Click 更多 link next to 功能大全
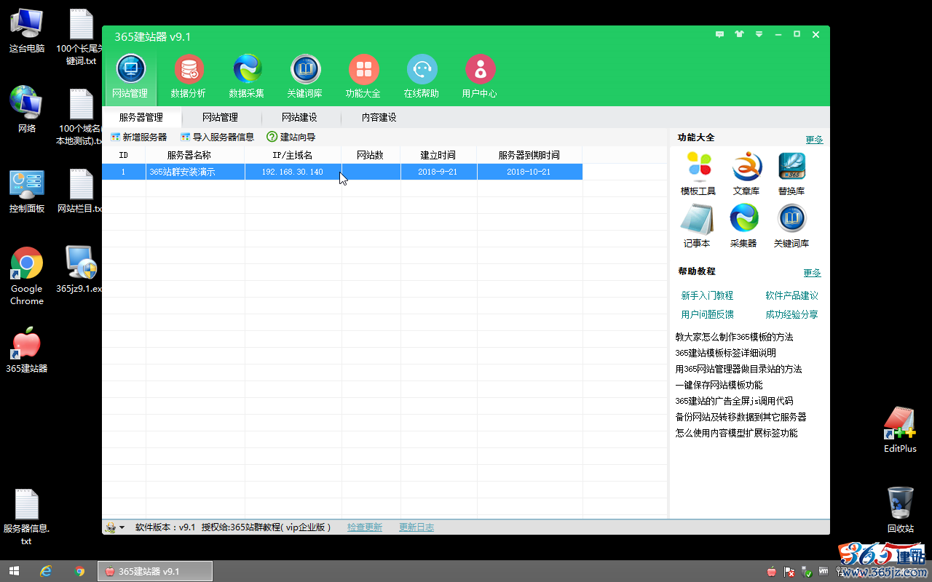Viewport: 932px width, 582px height. 814,140
